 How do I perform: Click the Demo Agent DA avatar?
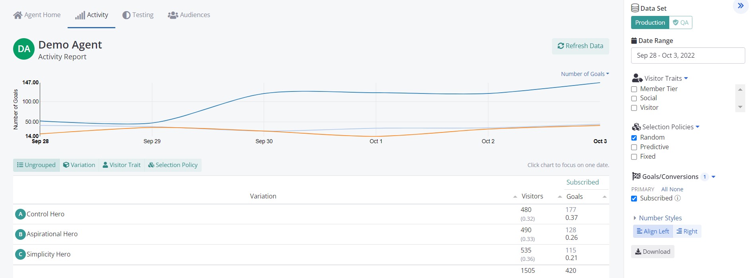tap(24, 49)
